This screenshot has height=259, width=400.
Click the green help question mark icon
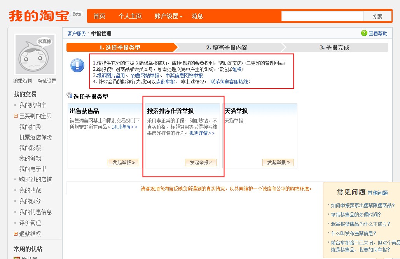pos(364,33)
